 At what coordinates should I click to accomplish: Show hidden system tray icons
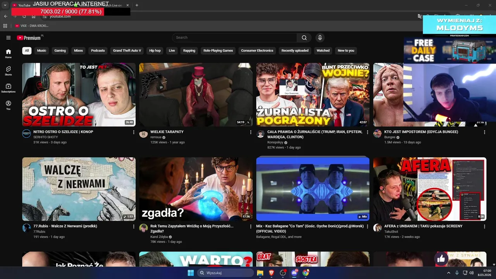(449, 273)
